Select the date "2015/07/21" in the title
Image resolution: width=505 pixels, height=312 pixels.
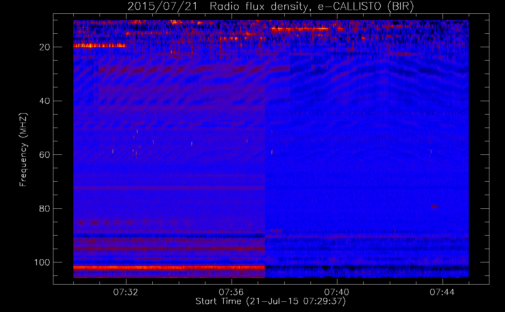pyautogui.click(x=163, y=6)
